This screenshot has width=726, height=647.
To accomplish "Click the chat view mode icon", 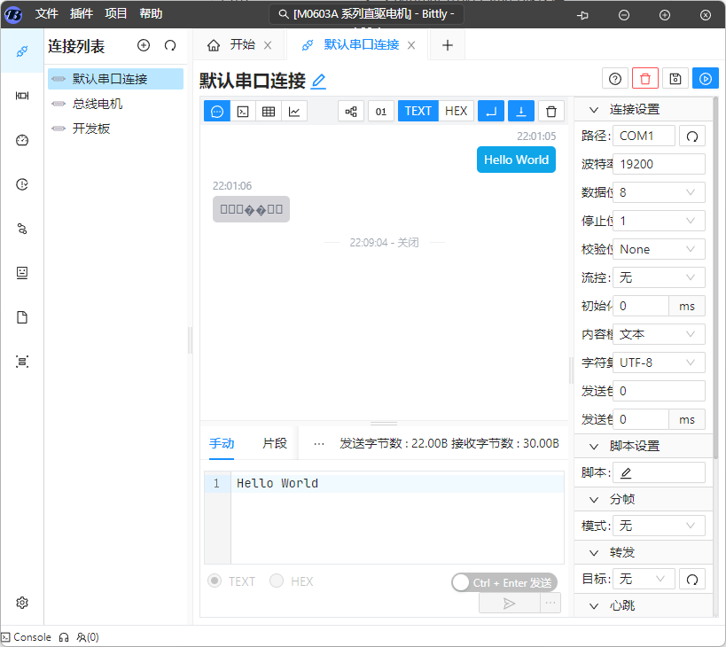I will [x=217, y=111].
